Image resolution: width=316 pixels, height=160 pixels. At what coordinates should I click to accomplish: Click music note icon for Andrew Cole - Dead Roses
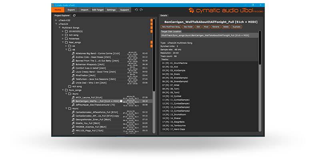(73, 57)
